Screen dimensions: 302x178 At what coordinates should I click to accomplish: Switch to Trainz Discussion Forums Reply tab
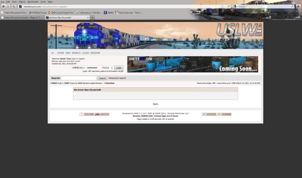click(23, 17)
